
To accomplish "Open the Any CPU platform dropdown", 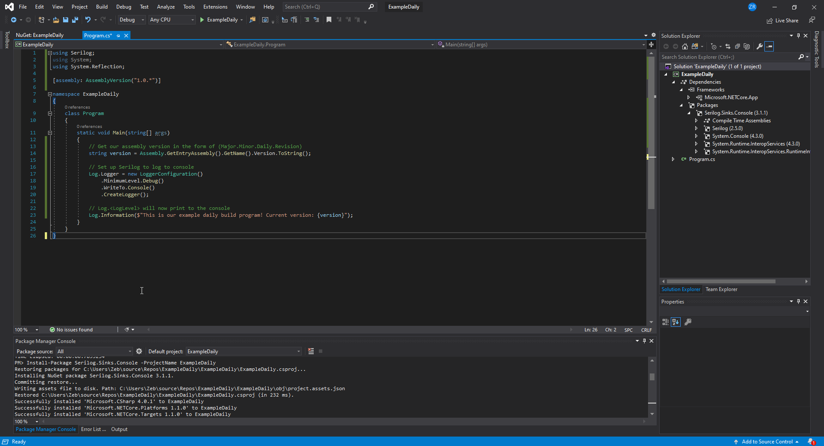I will tap(172, 20).
